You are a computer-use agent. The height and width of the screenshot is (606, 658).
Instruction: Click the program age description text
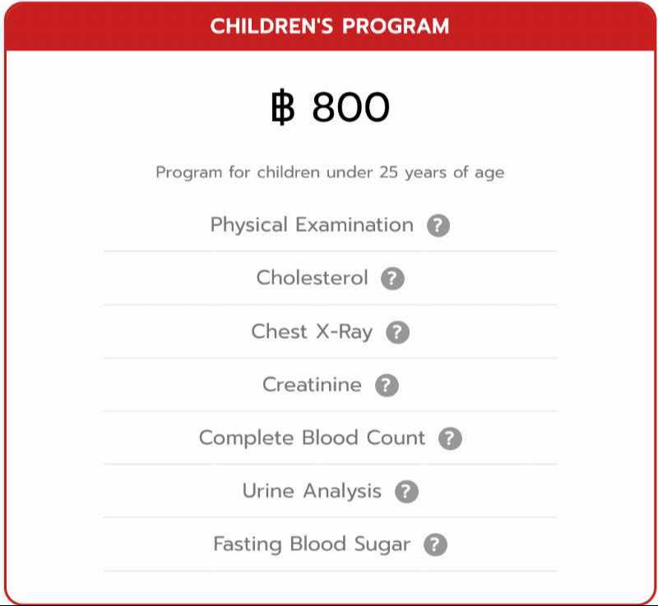(330, 173)
